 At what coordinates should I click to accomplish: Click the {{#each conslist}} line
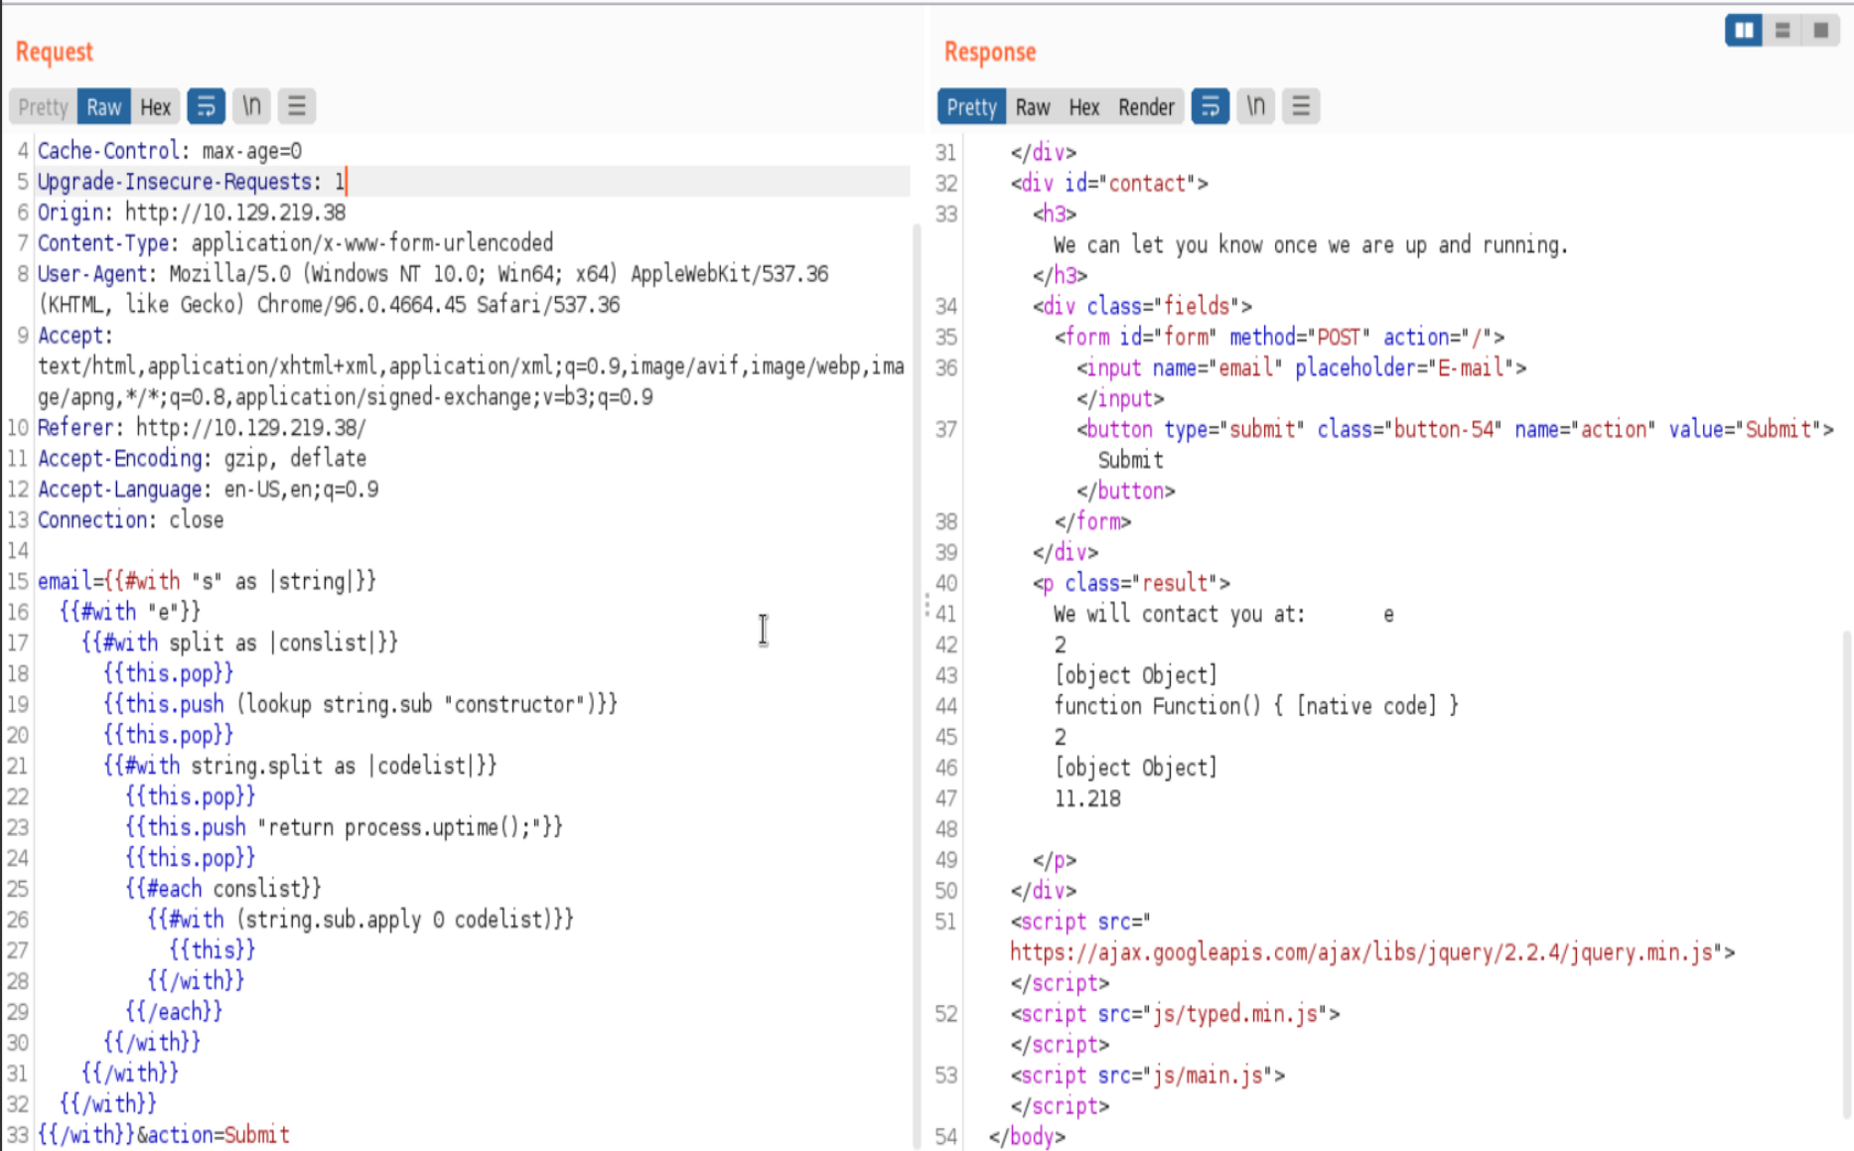point(223,889)
